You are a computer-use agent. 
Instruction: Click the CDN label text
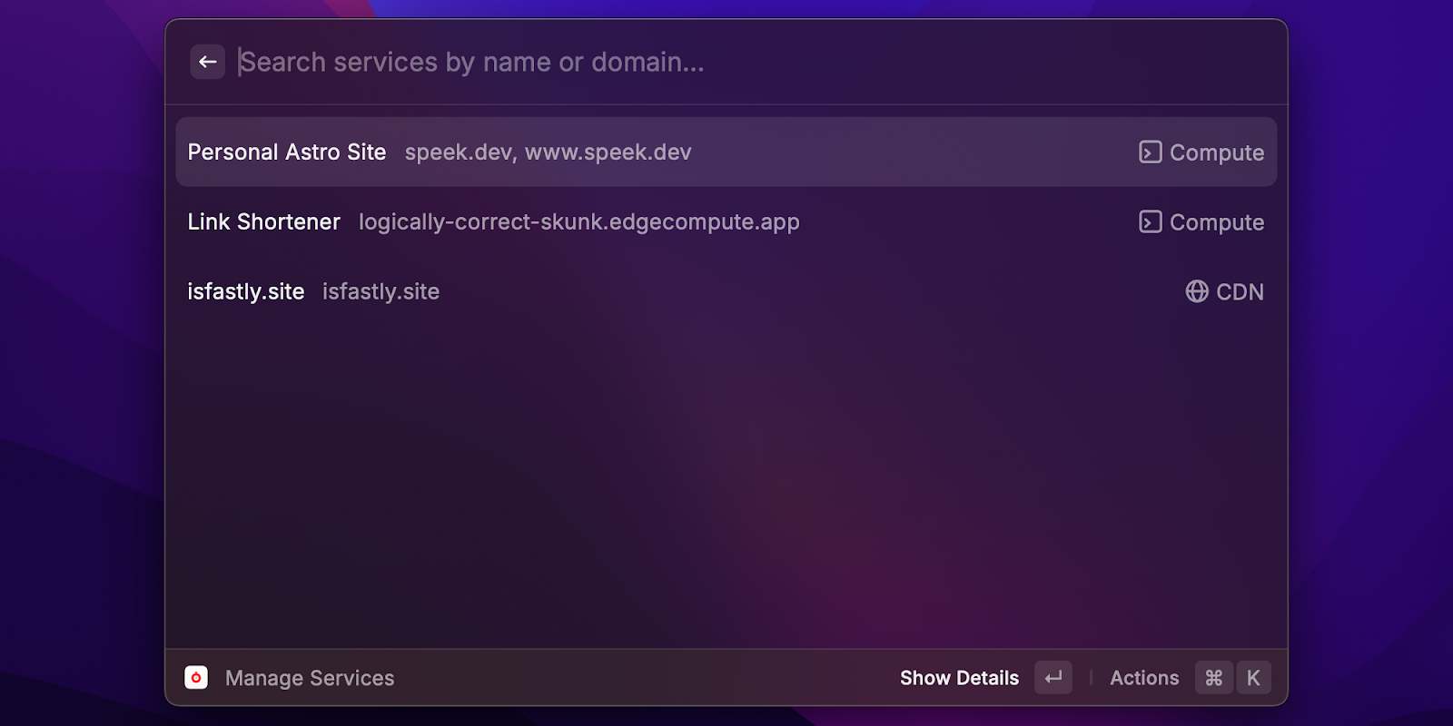click(x=1240, y=291)
